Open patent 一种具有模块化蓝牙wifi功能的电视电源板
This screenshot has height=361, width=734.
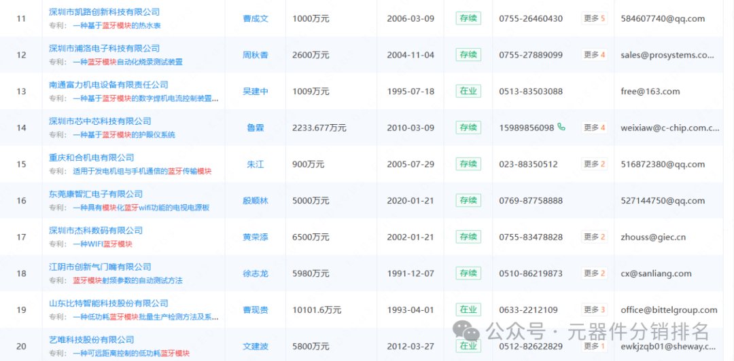point(142,208)
